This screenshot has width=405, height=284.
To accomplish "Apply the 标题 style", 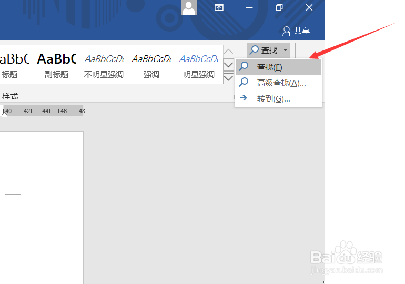I will [14, 65].
